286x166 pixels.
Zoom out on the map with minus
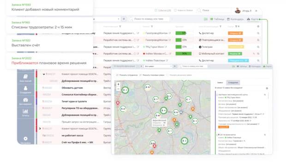coord(118,89)
